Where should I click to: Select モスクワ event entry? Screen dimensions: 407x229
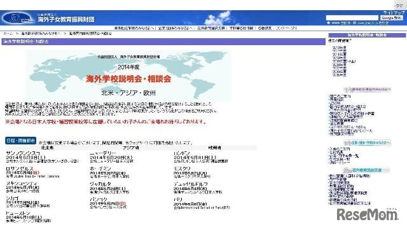point(192,172)
